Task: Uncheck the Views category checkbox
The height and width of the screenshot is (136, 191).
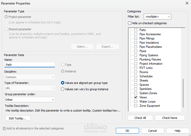Action: [136, 97]
